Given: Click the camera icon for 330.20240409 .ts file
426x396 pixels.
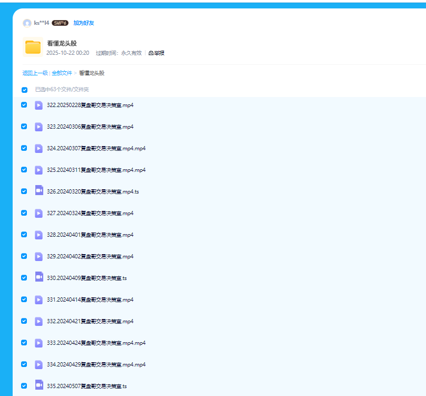Looking at the screenshot, I should click(39, 277).
